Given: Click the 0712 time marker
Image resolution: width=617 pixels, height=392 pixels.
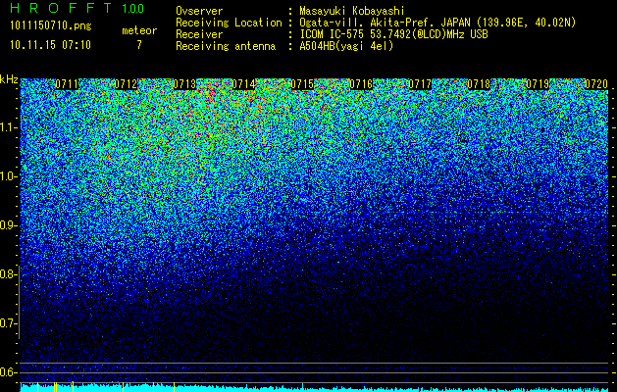Looking at the screenshot, I should (126, 84).
